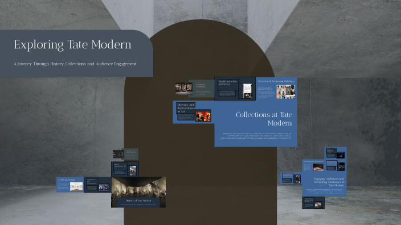This screenshot has height=225, width=401.
Task: Click the body paragraph under Engaging Audiences heading
Action: point(325,191)
